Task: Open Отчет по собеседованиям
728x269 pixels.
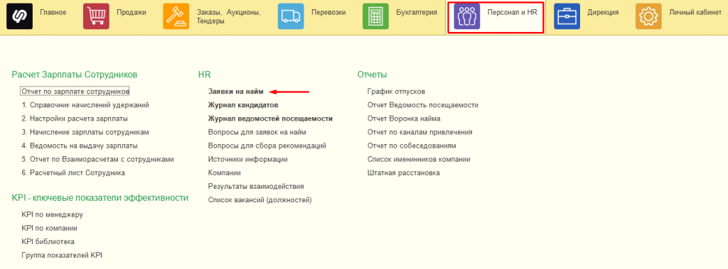Action: tap(412, 146)
